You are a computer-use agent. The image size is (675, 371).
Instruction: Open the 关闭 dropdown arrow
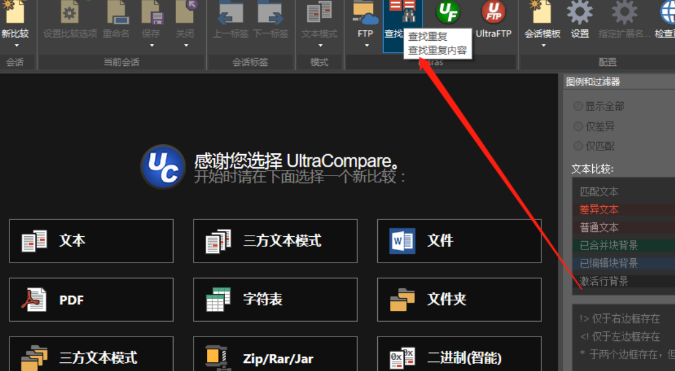(x=186, y=45)
